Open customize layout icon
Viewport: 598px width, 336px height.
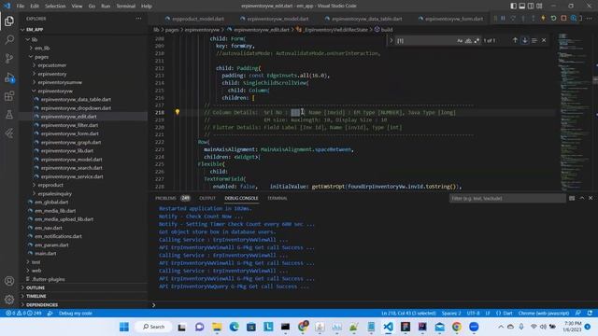(539, 6)
